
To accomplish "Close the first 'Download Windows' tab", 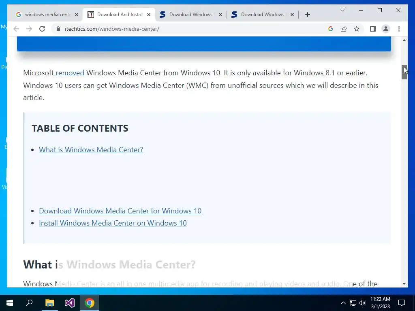I will (220, 15).
